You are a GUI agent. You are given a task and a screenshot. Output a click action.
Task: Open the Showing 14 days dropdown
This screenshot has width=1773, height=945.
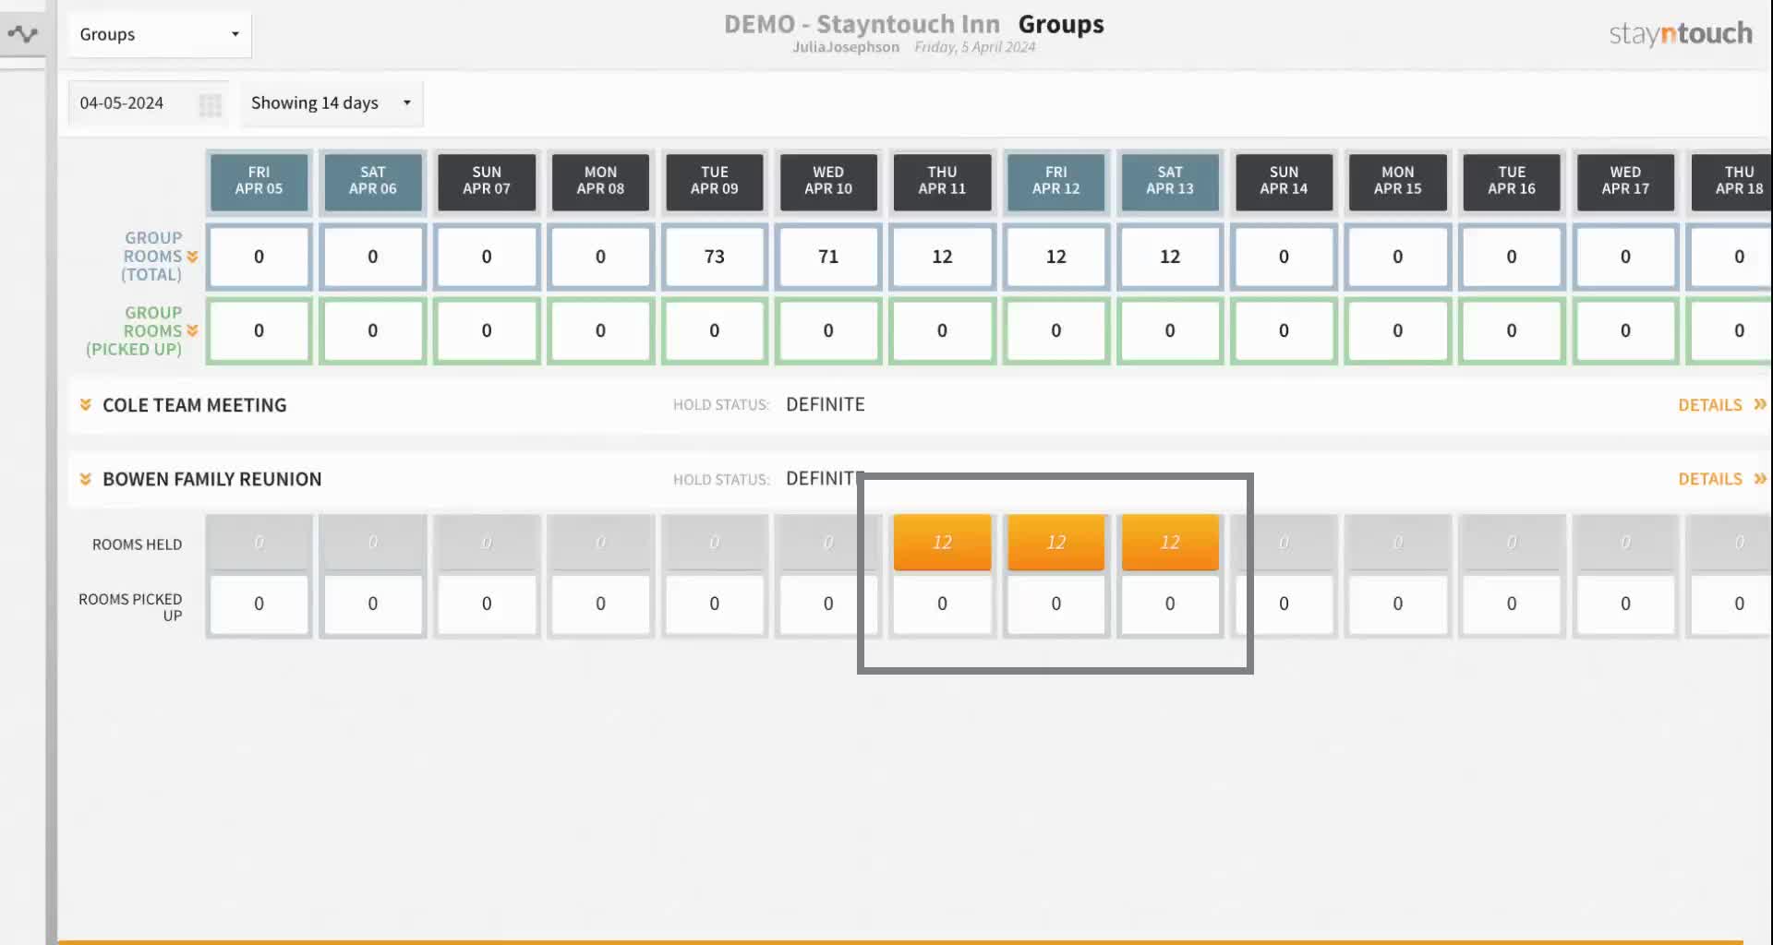[x=331, y=103]
